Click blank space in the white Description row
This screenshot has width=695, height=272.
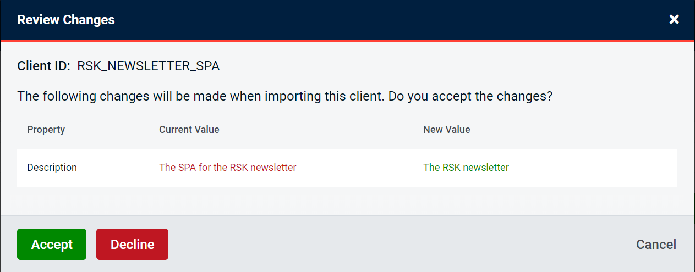point(594,168)
